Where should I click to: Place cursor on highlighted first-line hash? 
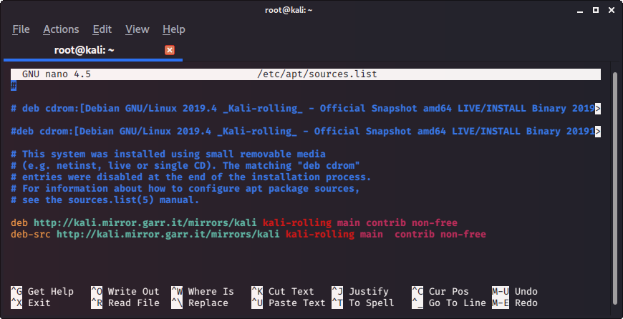tap(14, 86)
